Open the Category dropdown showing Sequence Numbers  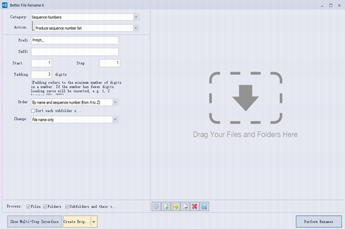coord(136,17)
